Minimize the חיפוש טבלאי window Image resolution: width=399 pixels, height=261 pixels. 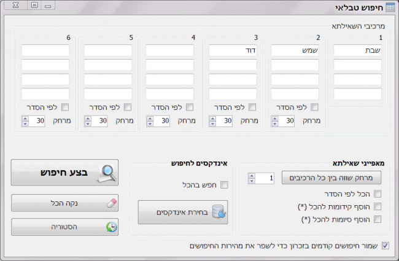[48, 5]
